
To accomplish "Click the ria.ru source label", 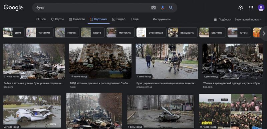I will click(x=73, y=87).
